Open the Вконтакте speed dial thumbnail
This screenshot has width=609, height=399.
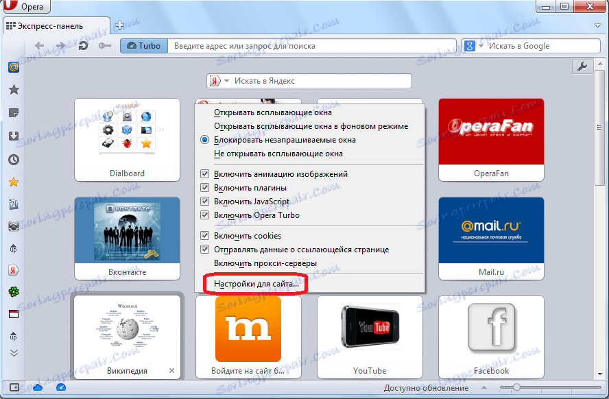[127, 239]
